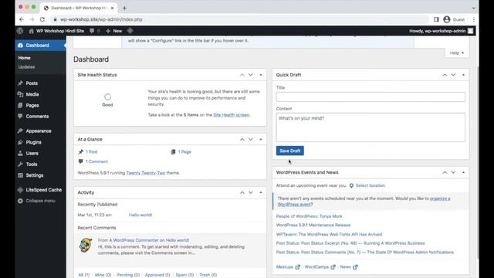
Task: Open the browser tab search chevron
Action: coord(473,8)
